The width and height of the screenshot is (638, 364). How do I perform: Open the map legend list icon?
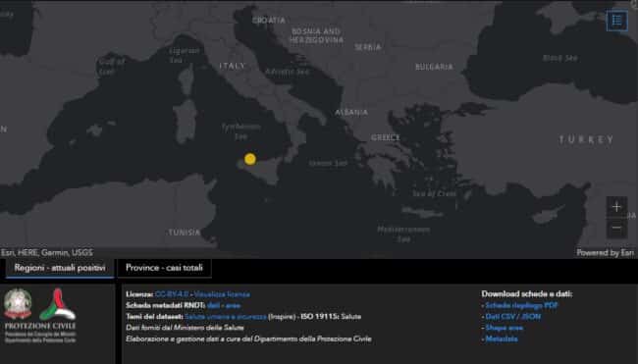(616, 20)
